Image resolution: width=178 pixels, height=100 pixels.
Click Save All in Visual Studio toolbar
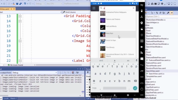point(20,4)
